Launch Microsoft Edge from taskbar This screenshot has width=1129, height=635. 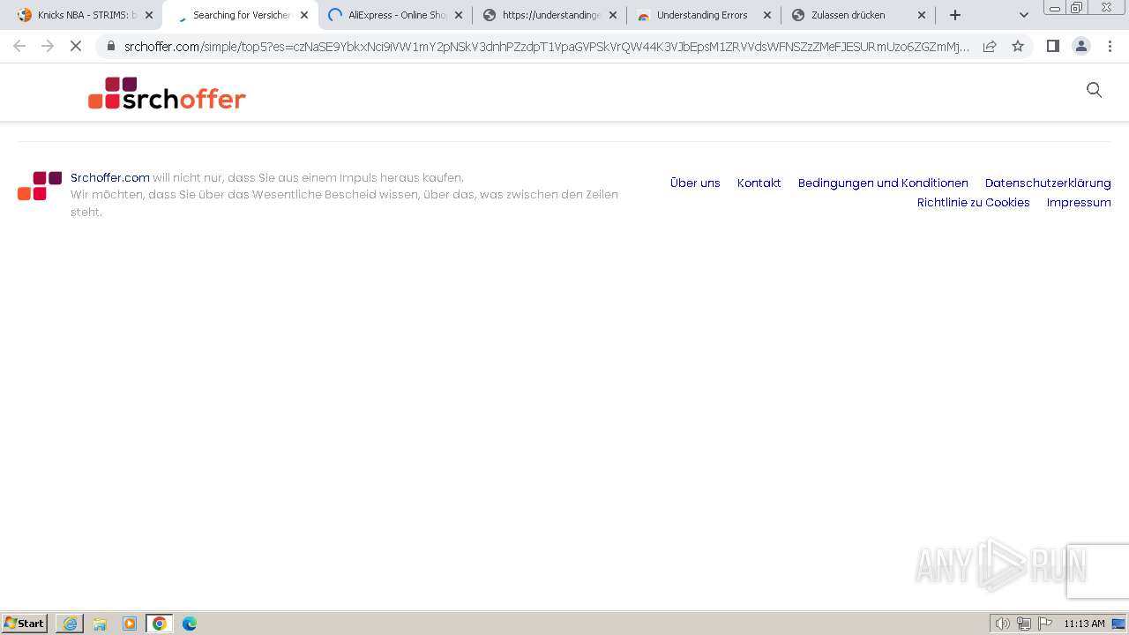(190, 624)
